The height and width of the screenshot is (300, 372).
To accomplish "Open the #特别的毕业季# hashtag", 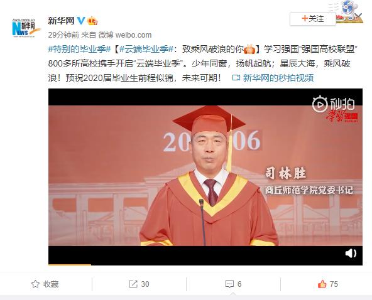I will [x=79, y=50].
